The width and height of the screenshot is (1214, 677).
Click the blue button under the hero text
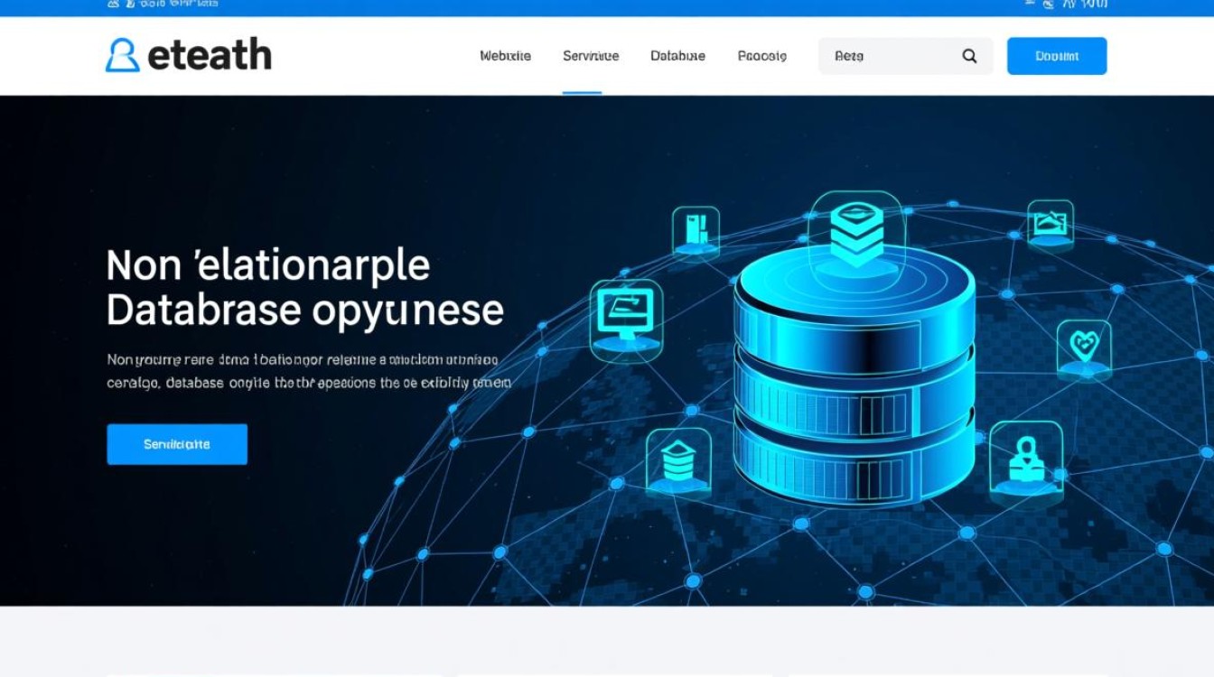click(x=177, y=444)
